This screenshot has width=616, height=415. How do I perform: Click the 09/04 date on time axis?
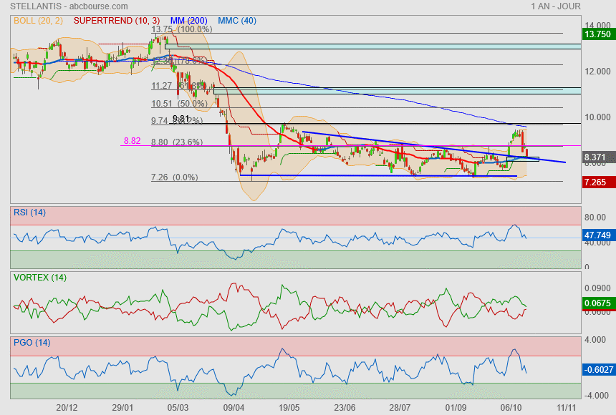coord(234,406)
